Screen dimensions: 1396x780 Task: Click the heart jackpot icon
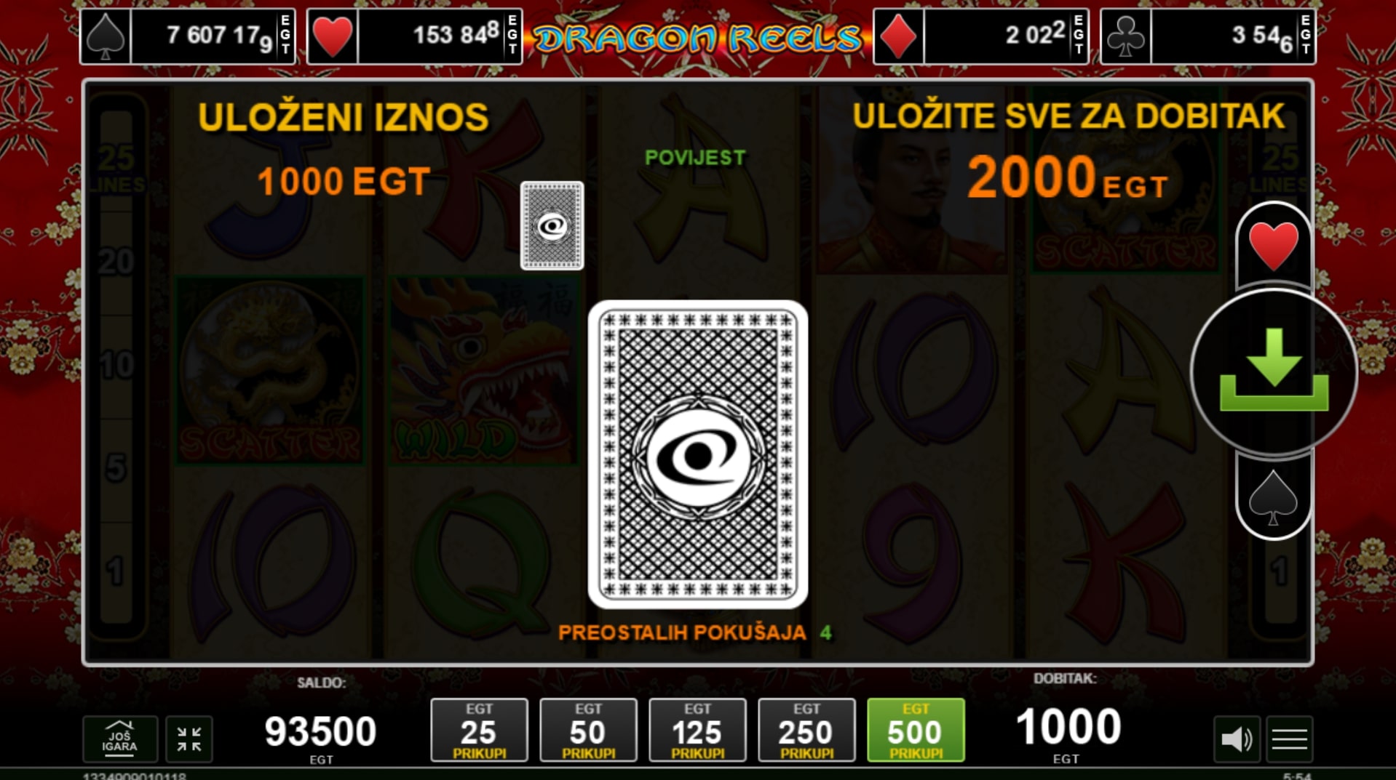coord(333,36)
